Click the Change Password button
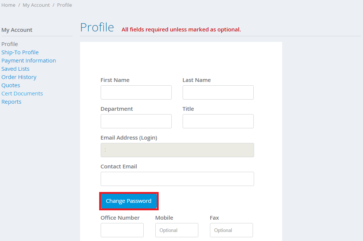 coord(129,201)
